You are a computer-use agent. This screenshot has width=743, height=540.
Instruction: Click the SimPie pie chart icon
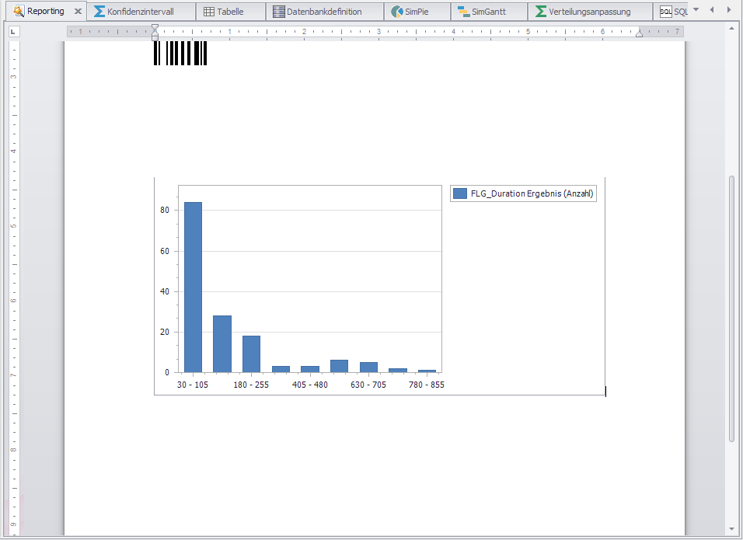(397, 12)
